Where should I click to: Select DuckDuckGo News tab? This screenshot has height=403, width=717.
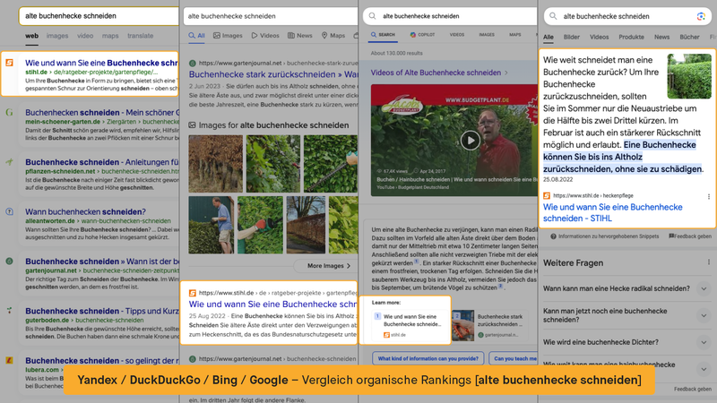coord(300,35)
